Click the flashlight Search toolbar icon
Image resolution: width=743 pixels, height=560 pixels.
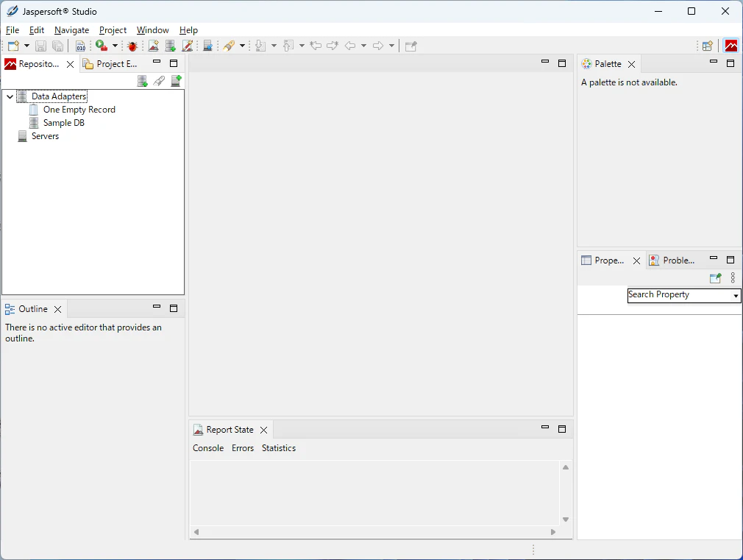coord(230,46)
